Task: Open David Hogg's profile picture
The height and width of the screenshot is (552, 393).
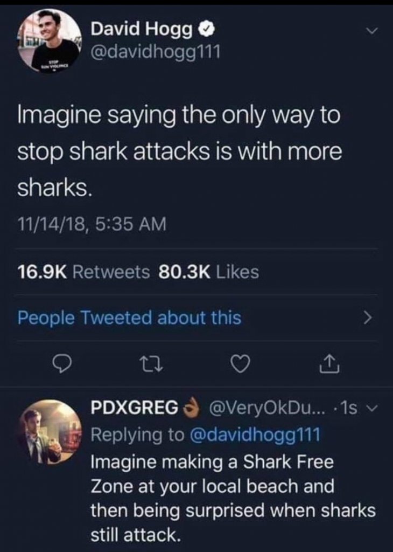Action: 50,41
